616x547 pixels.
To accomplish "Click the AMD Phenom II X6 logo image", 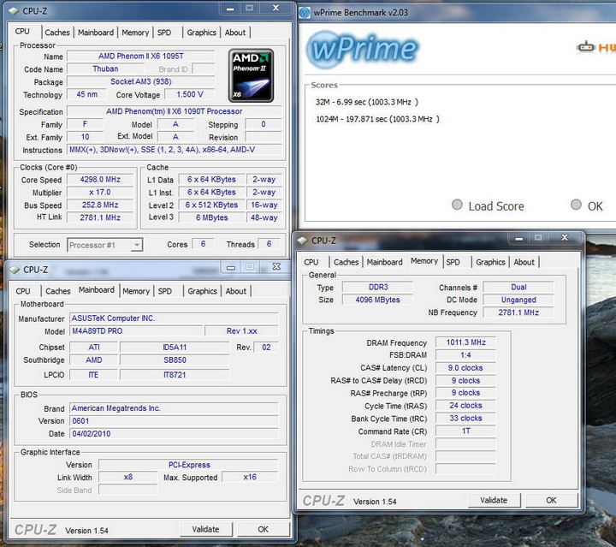I will [x=251, y=75].
